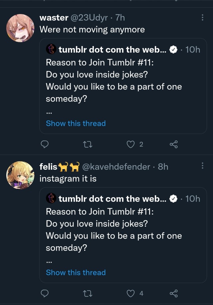
Task: View waster's profile picture
Action: click(20, 28)
